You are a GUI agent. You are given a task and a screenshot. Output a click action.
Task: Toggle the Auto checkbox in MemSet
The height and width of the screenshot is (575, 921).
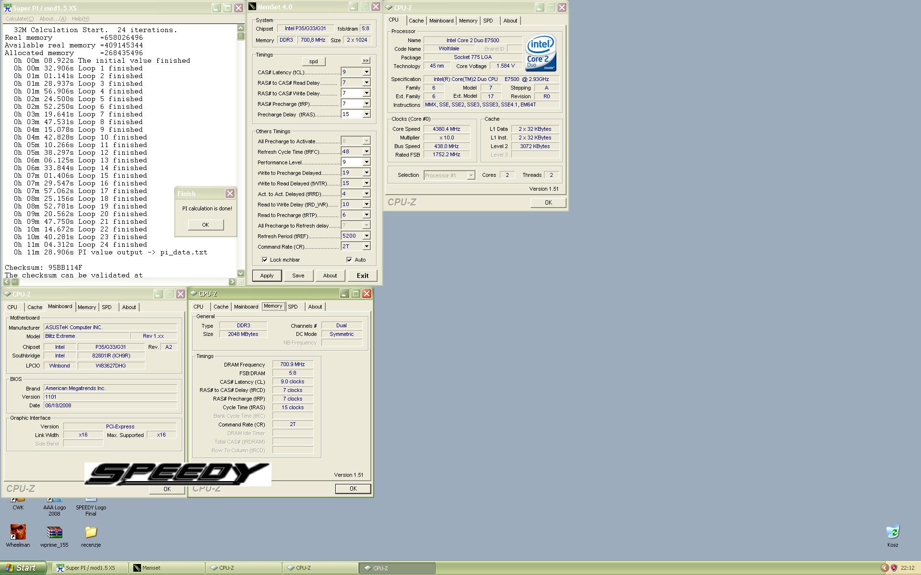pyautogui.click(x=349, y=260)
